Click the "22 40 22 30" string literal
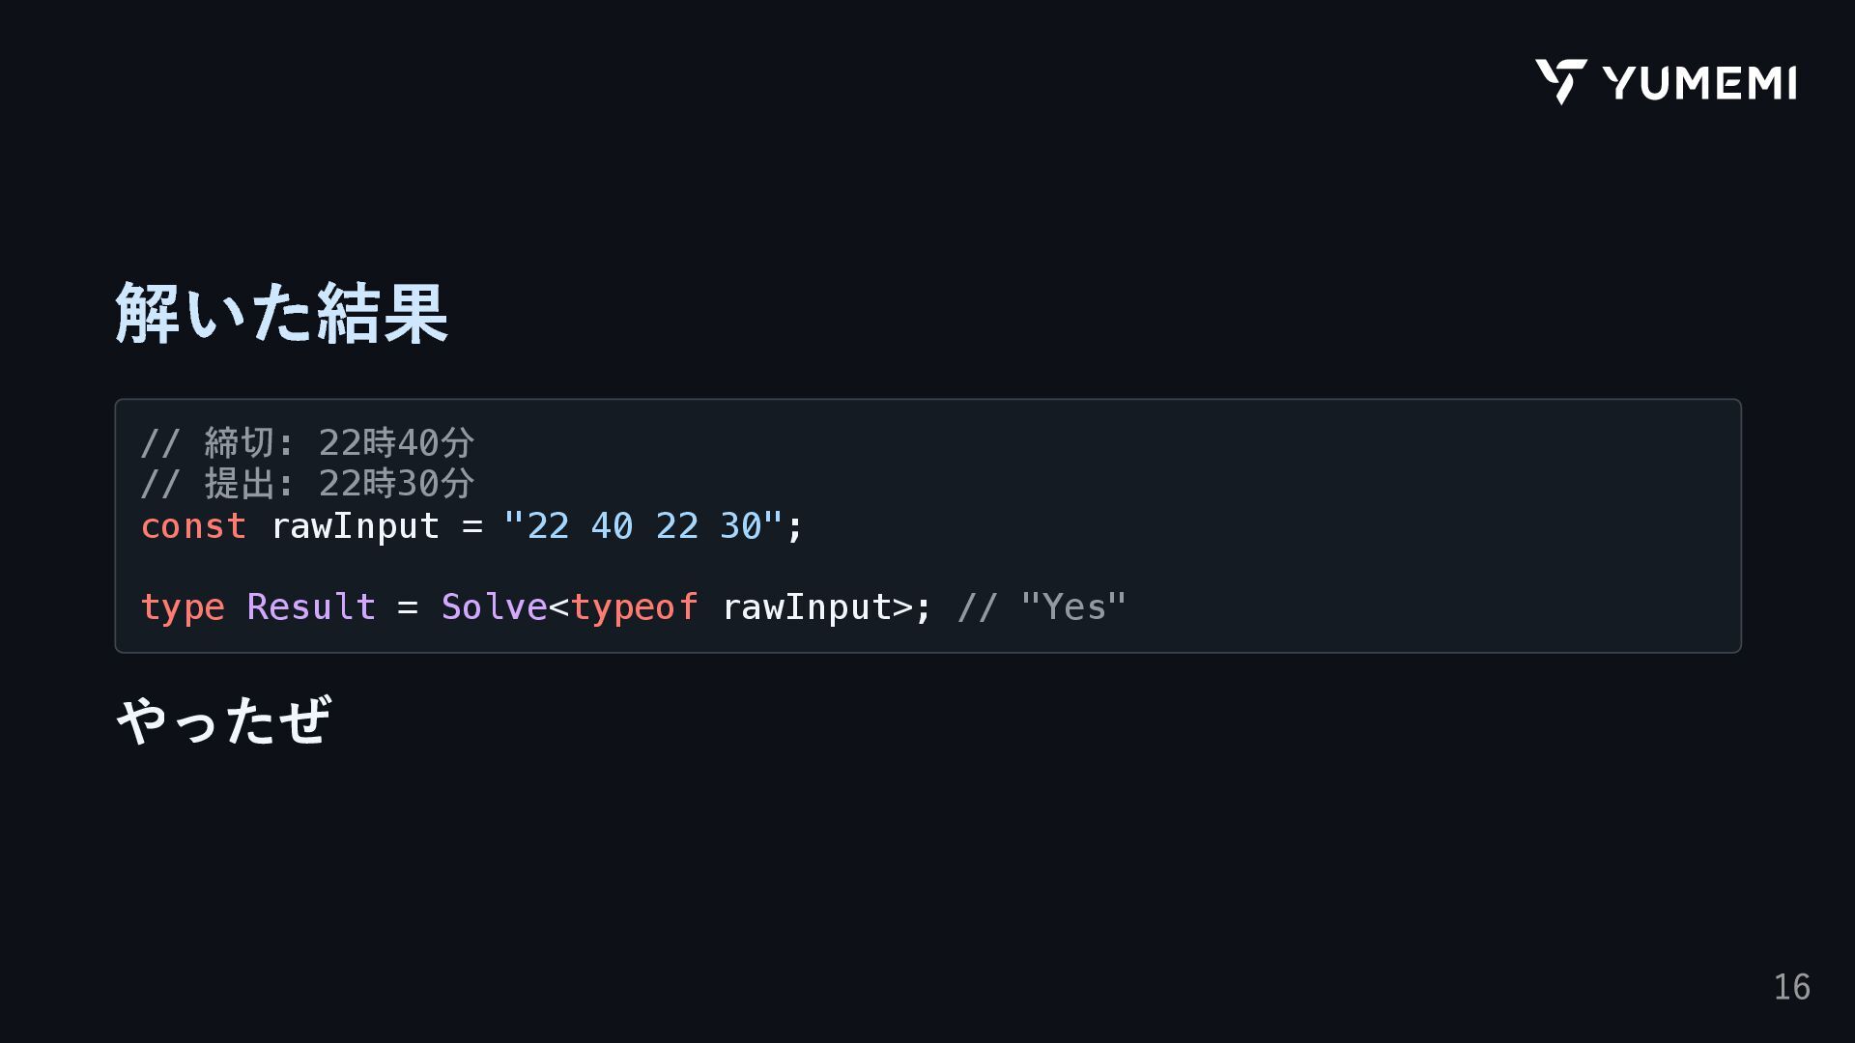This screenshot has height=1043, width=1855. tap(642, 526)
